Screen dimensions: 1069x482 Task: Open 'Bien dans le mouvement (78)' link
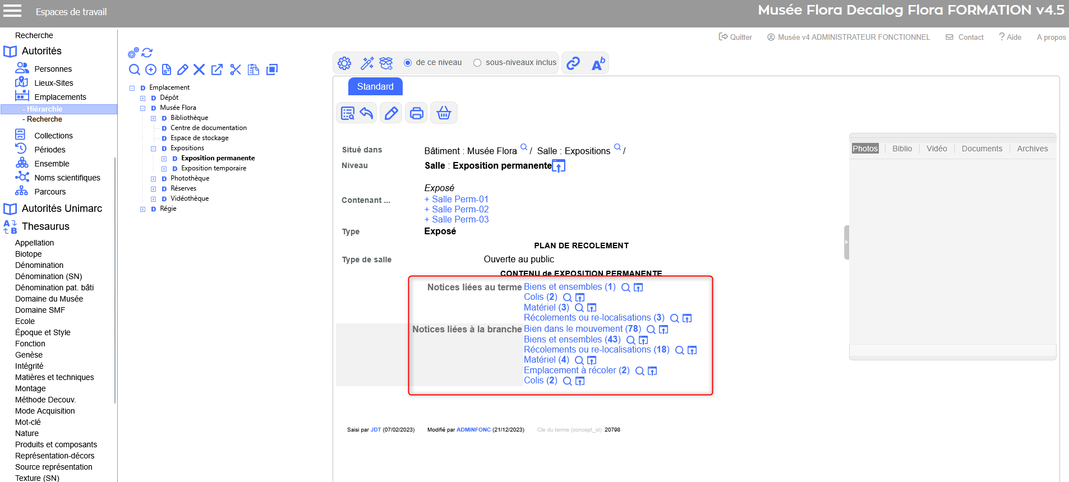(582, 329)
